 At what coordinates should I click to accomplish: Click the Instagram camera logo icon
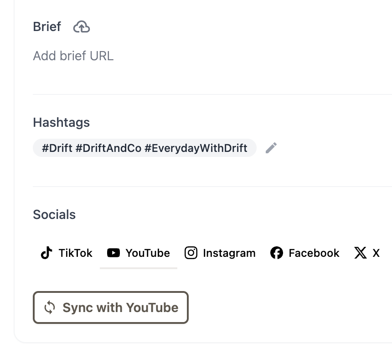tap(191, 253)
